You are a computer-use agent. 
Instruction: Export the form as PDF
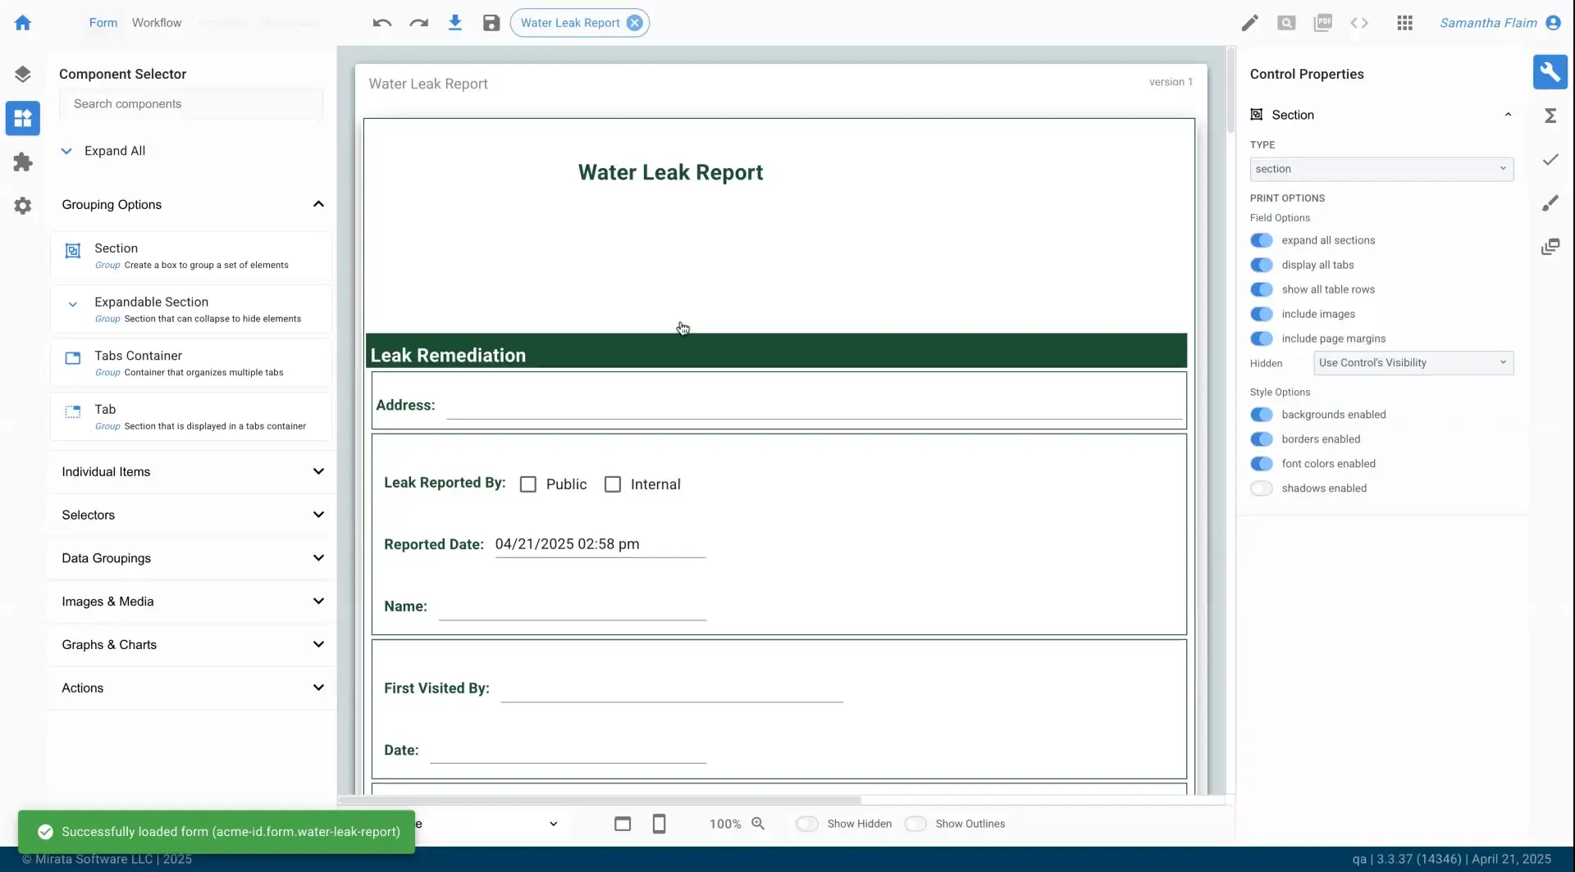(x=1323, y=23)
